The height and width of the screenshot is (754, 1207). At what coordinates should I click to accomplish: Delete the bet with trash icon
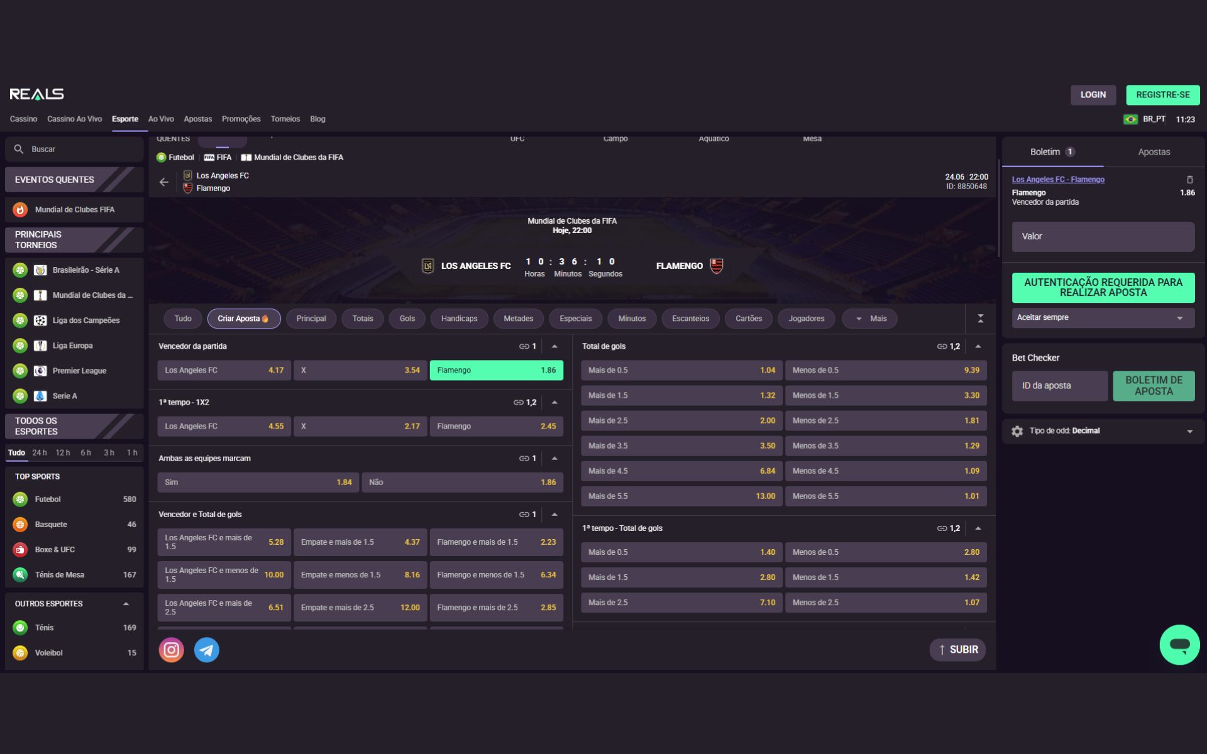click(x=1189, y=180)
